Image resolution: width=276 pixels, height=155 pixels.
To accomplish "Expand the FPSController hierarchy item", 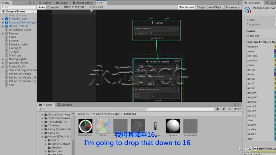I will click(3, 19).
